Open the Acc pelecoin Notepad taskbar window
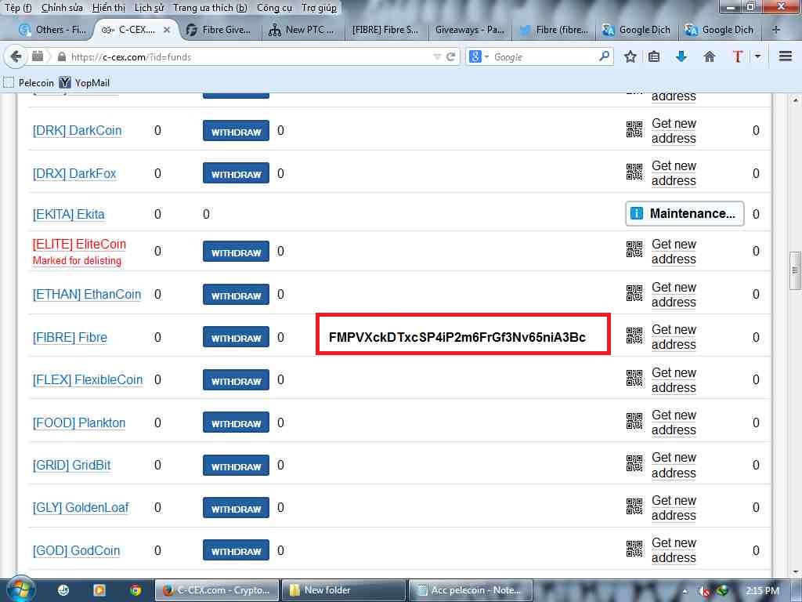The width and height of the screenshot is (802, 602). 471,590
